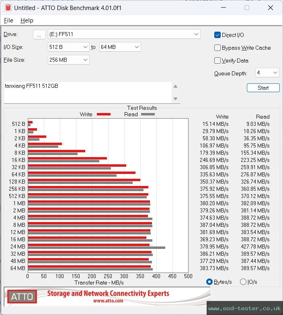Viewport: 283px width, 315px height.
Task: Open the minimum I/O Size 512 B dropdown
Action: coord(68,47)
